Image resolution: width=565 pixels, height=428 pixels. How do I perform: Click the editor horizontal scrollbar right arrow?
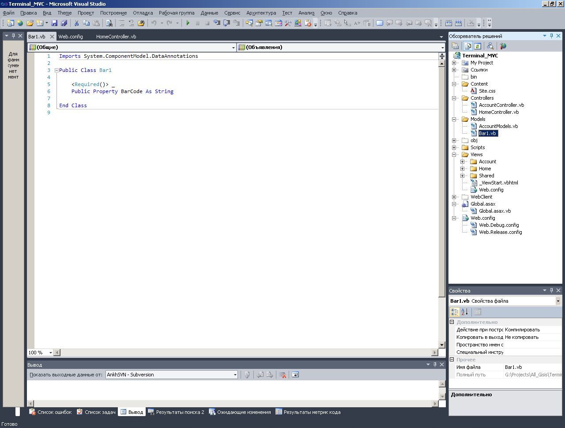pyautogui.click(x=435, y=353)
